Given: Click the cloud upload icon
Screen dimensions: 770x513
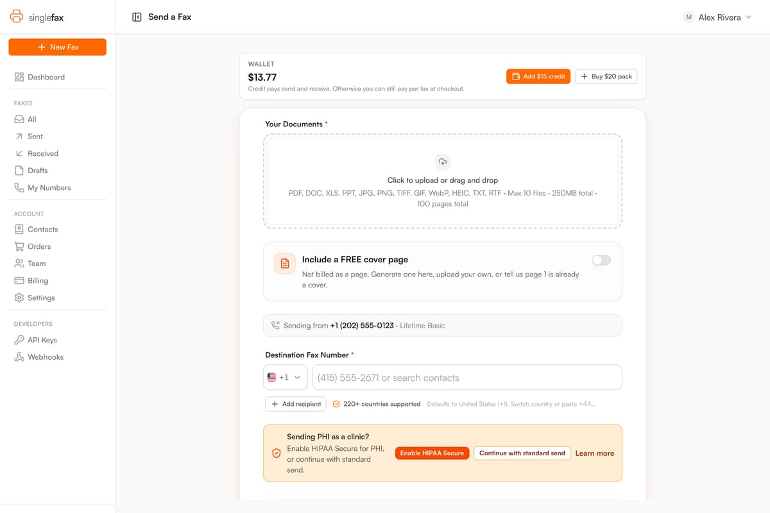Looking at the screenshot, I should pos(443,162).
